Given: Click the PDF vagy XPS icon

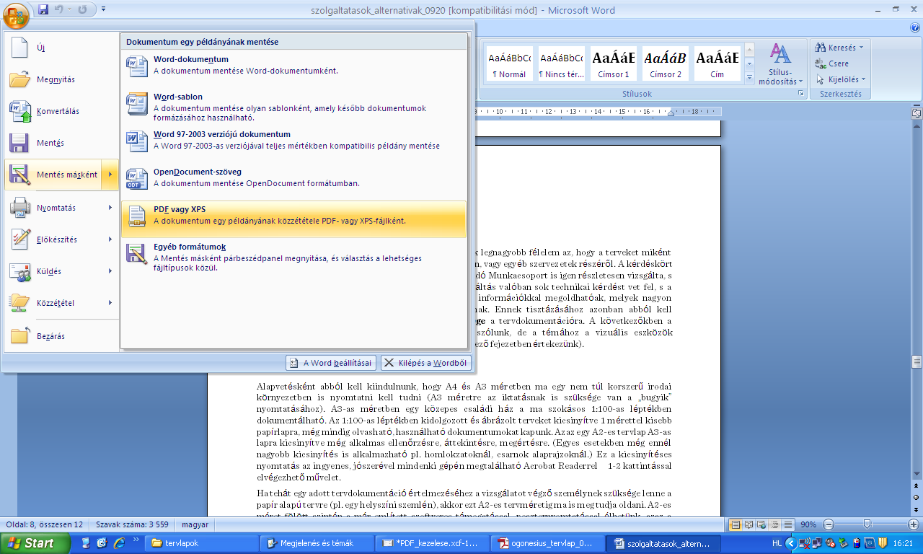Looking at the screenshot, I should tap(137, 216).
